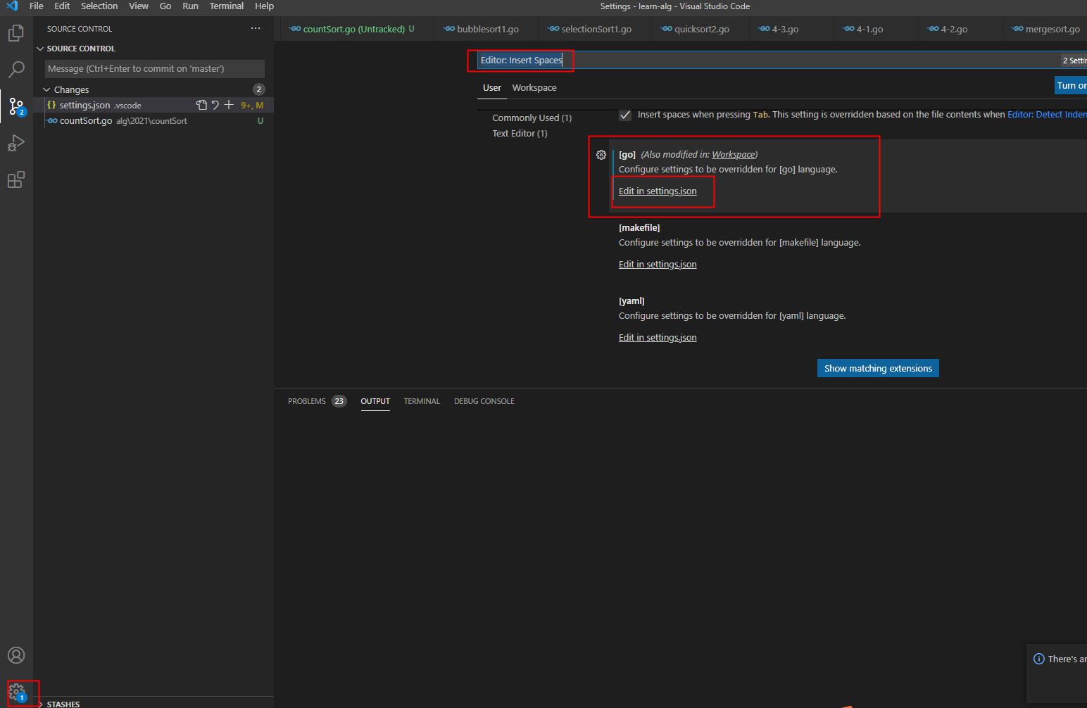Open the gear menu beside [go] setting

pyautogui.click(x=601, y=155)
